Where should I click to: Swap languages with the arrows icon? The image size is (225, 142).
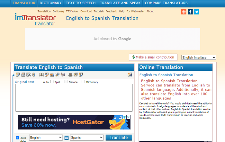click(67, 138)
